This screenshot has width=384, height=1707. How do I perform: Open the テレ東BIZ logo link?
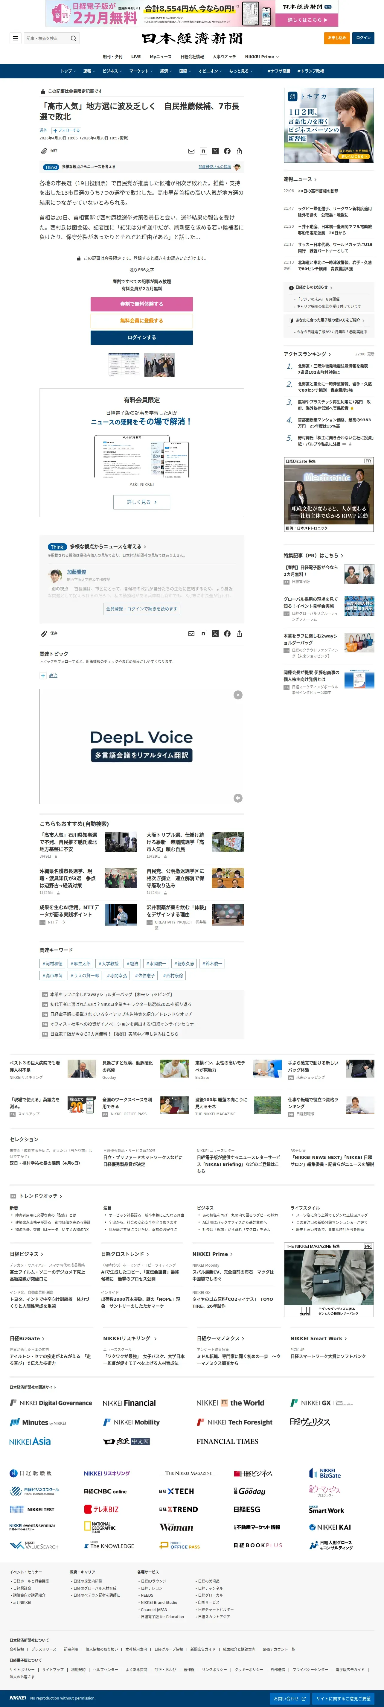pos(101,1510)
